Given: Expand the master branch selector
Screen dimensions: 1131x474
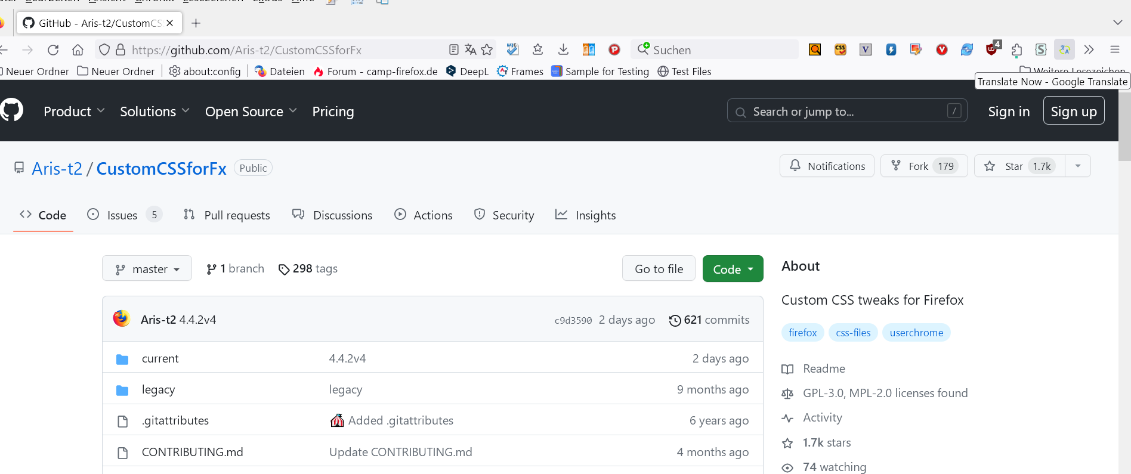Looking at the screenshot, I should coord(147,269).
